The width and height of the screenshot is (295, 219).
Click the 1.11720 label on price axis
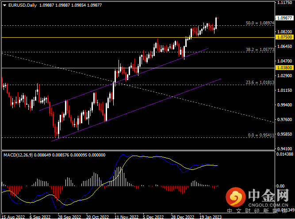click(284, 3)
